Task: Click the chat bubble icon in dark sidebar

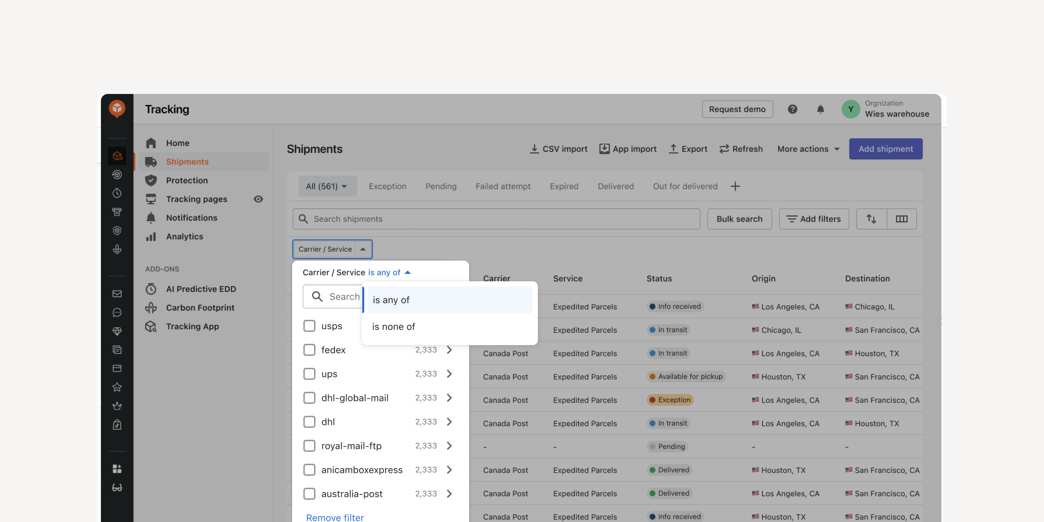Action: click(117, 313)
